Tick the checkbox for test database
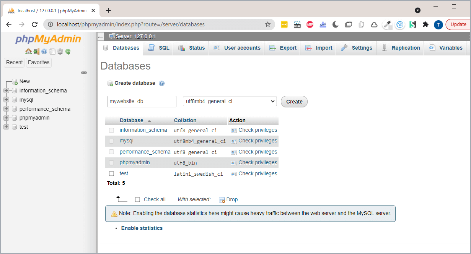The width and height of the screenshot is (471, 254). pos(111,173)
